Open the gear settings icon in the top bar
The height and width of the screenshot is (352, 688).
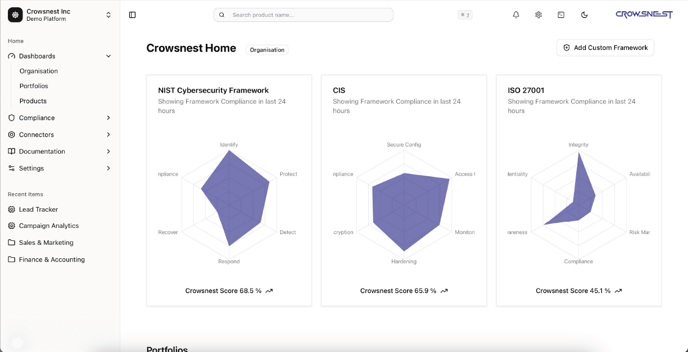[x=538, y=15]
